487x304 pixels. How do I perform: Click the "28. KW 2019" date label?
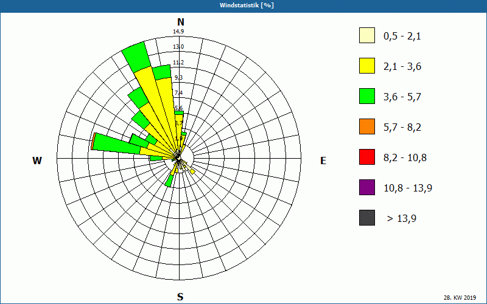pyautogui.click(x=460, y=297)
